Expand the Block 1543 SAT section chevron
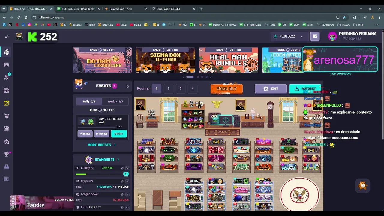Viewport: 384px width, 216px height. tap(127, 208)
